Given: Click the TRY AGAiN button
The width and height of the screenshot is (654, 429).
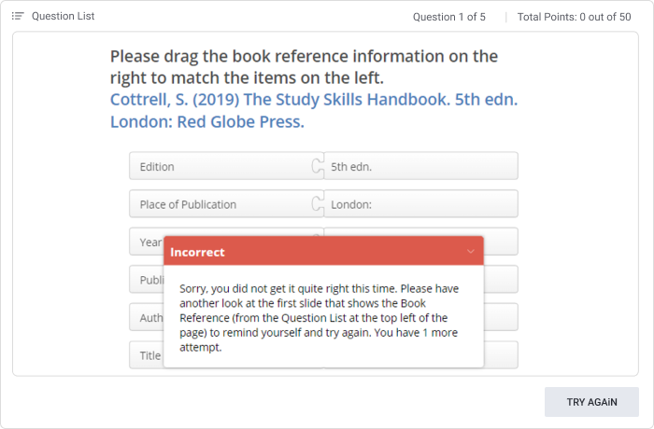Looking at the screenshot, I should (x=591, y=402).
